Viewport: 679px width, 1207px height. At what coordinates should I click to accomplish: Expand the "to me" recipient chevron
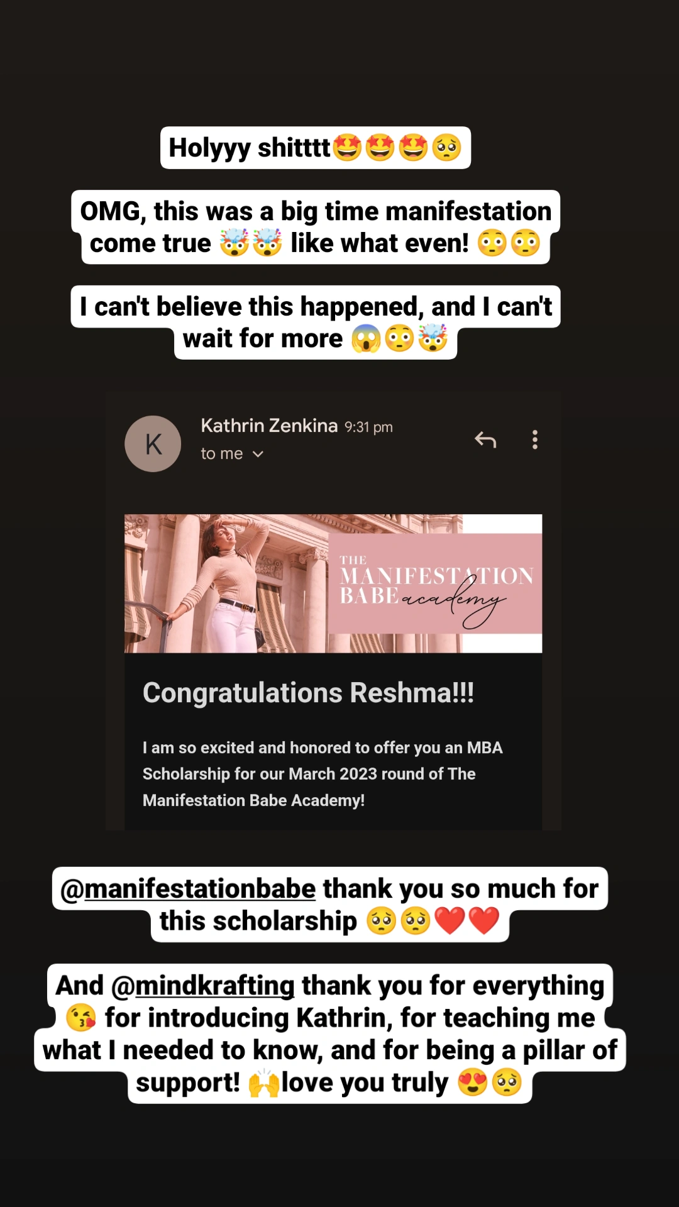[x=258, y=454]
